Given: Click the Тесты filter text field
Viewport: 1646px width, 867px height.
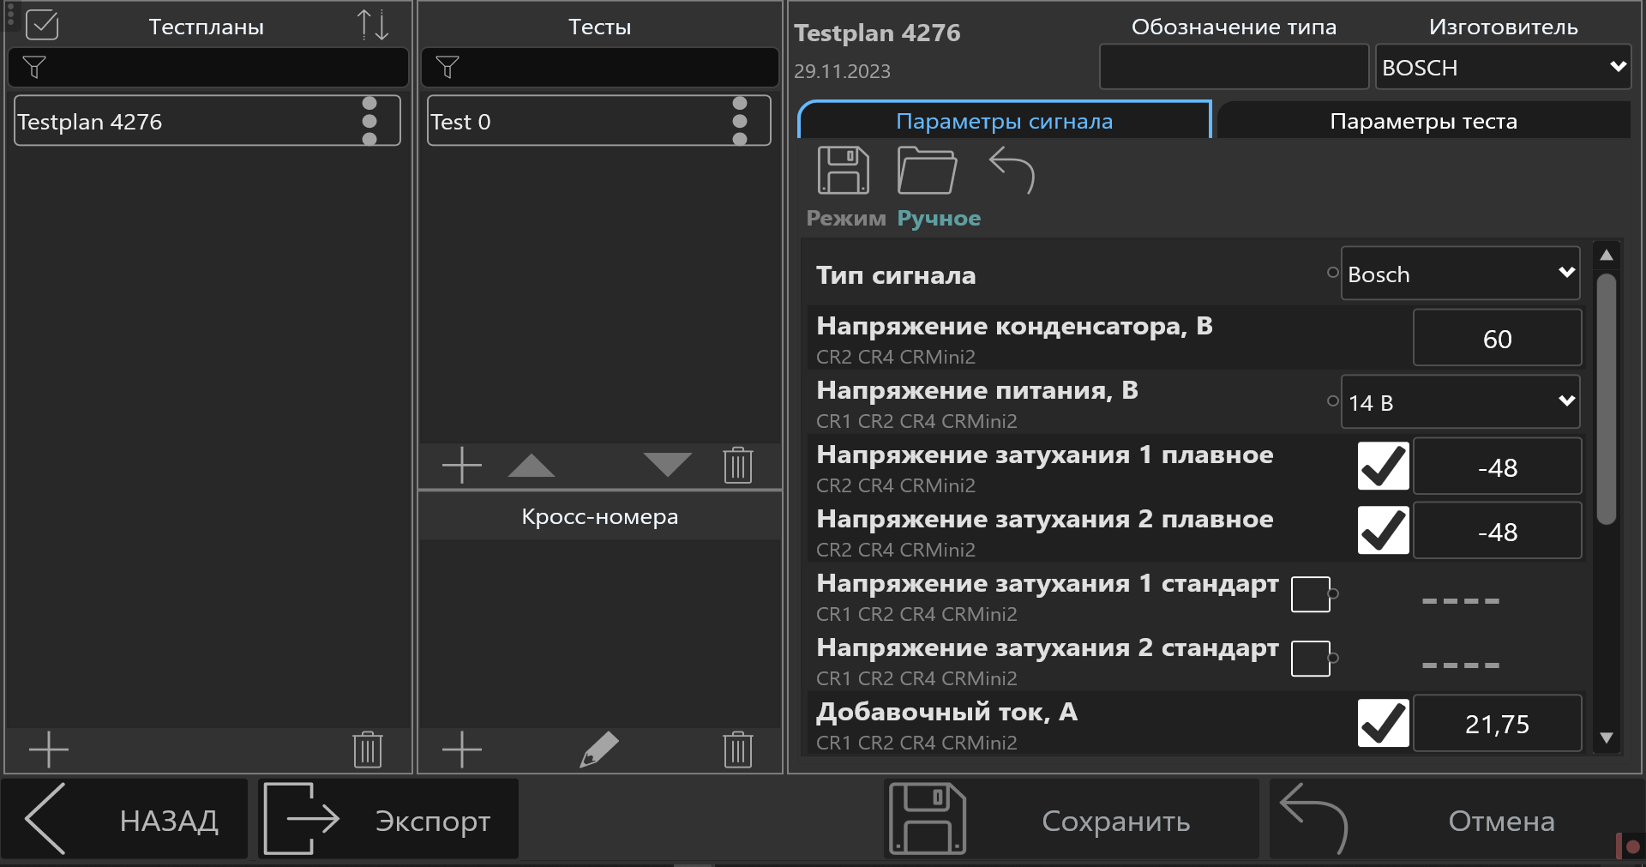Looking at the screenshot, I should pos(599,67).
